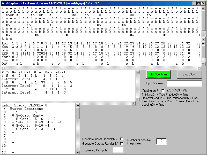Click habit stack row '9-10 -4'

pos(27,126)
